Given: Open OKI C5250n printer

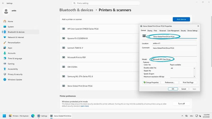Looking at the screenshot, I should tap(99, 67).
